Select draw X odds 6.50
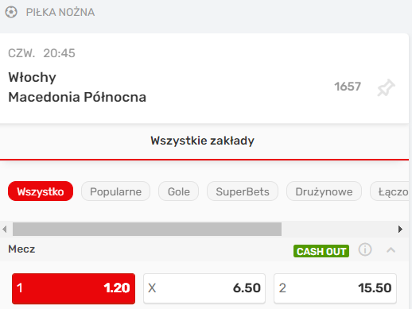 204,288
